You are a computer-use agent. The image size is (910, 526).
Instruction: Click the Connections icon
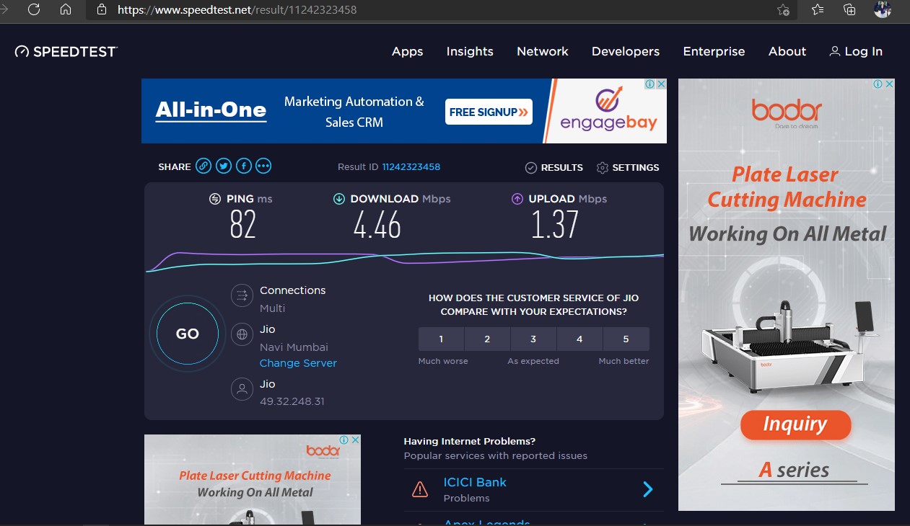(242, 295)
